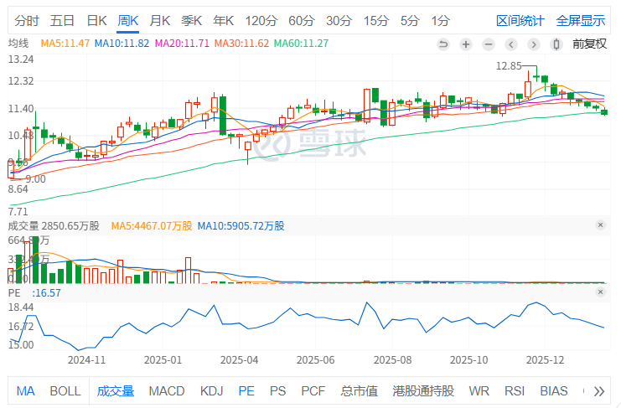This screenshot has height=408, width=621.
Task: Toggle the MA indicator on
Action: [x=25, y=391]
